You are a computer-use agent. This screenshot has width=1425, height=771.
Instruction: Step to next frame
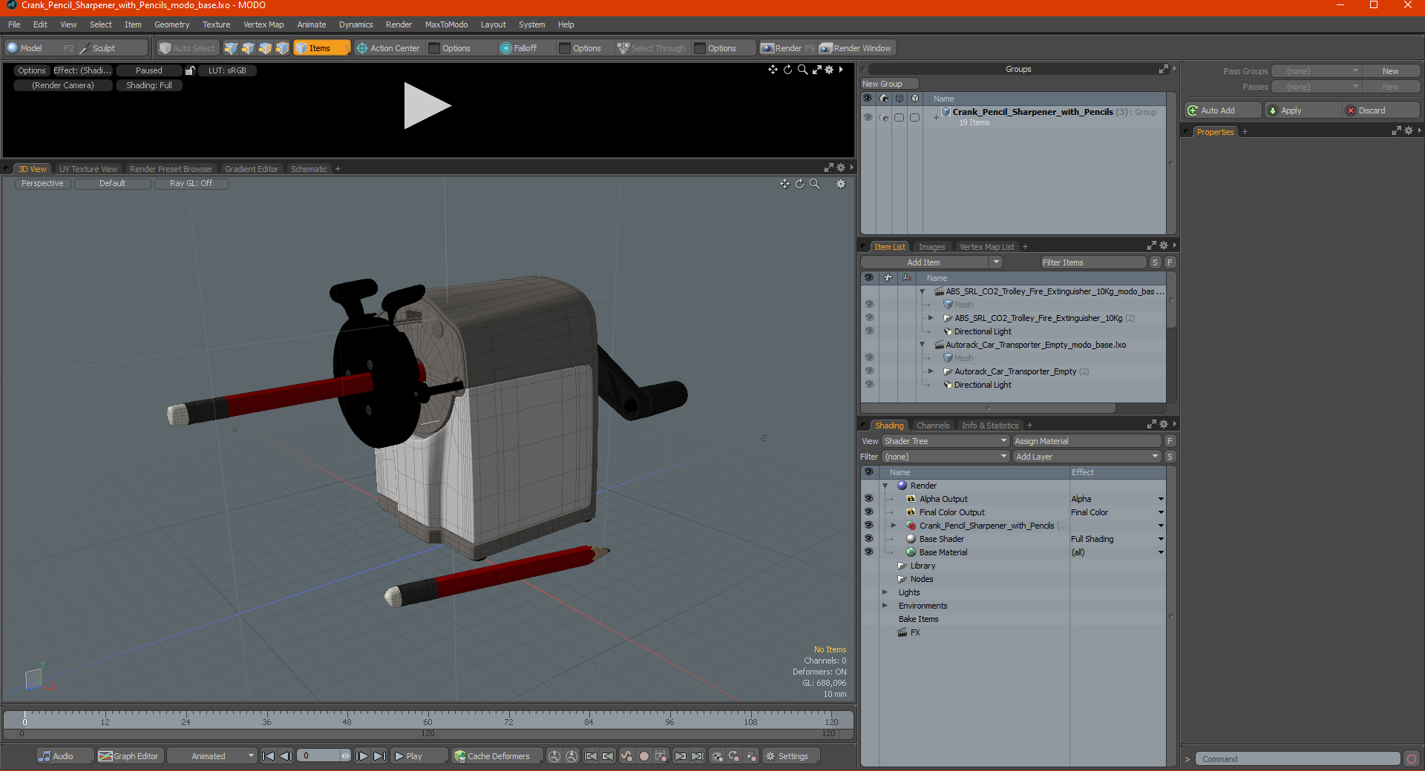[361, 756]
